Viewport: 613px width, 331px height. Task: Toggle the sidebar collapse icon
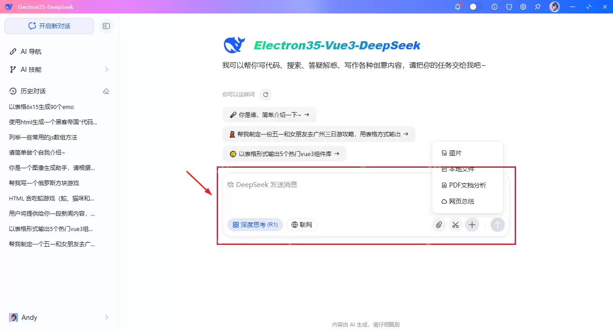point(106,26)
